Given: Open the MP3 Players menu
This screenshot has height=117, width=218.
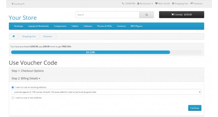Looking at the screenshot, I should [x=137, y=26].
